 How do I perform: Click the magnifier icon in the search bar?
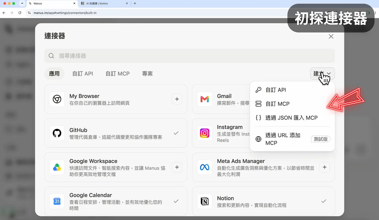pyautogui.click(x=51, y=56)
